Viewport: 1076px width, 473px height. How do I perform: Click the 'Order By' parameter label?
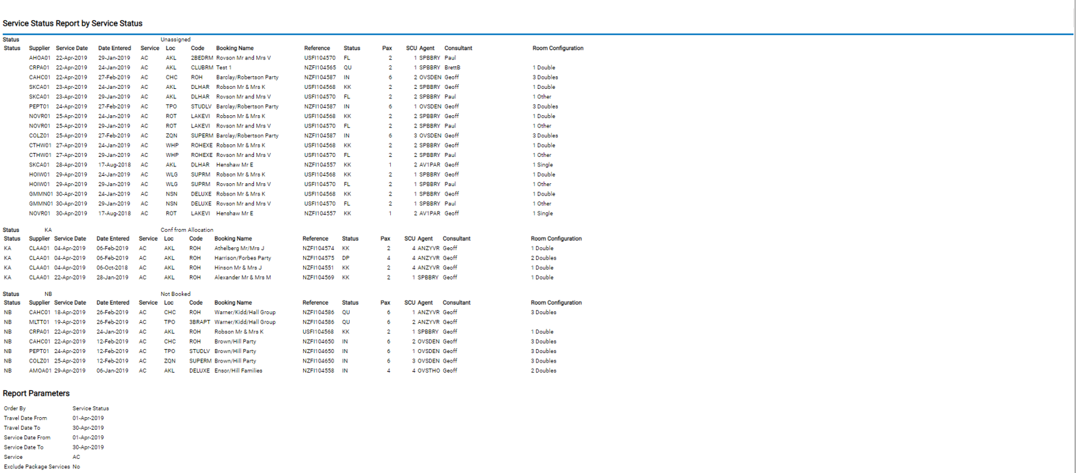[x=15, y=408]
